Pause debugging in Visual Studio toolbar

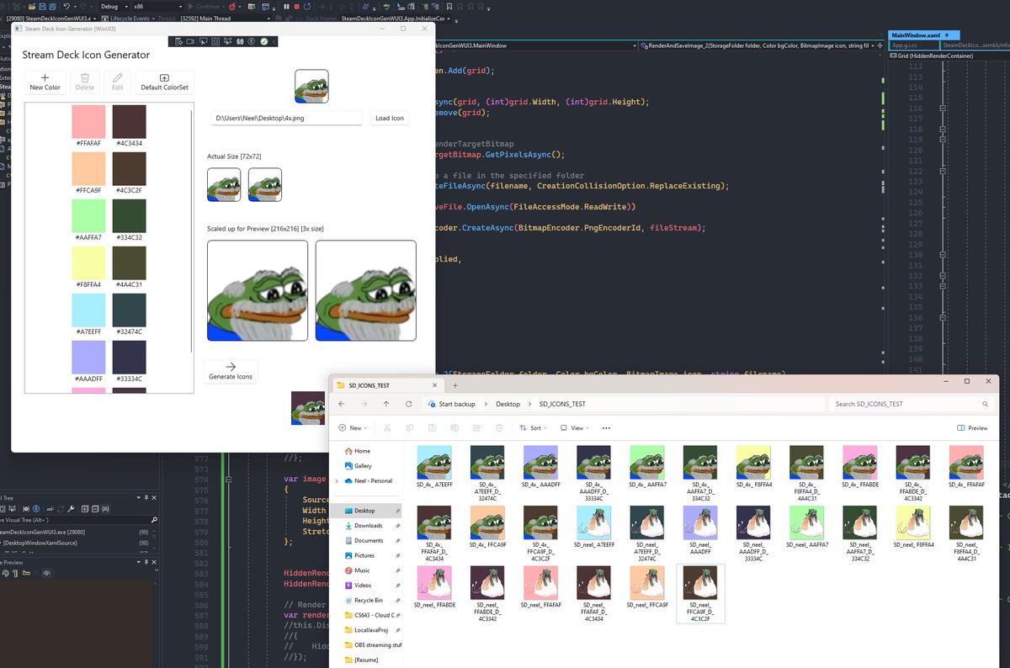click(x=286, y=7)
